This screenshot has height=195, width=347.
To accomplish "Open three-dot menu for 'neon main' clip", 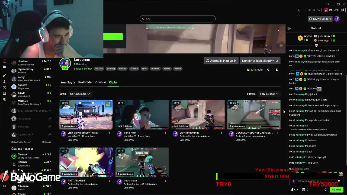I will (x=165, y=181).
